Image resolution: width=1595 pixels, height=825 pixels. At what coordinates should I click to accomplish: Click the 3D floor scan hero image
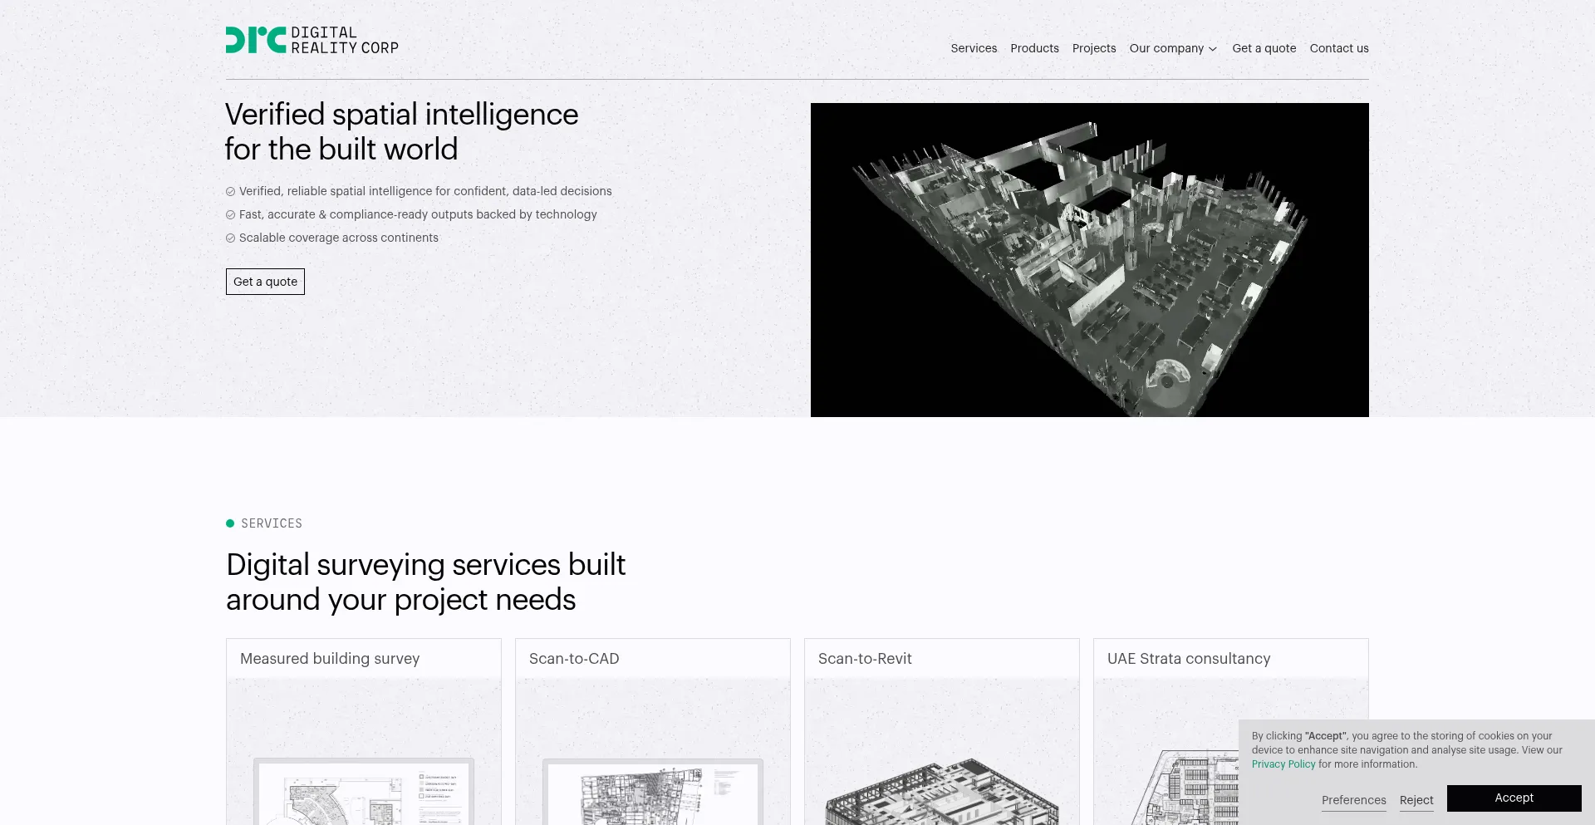click(1089, 260)
